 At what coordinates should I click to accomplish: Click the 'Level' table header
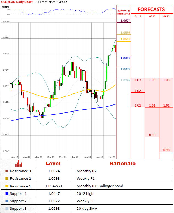tap(53, 164)
